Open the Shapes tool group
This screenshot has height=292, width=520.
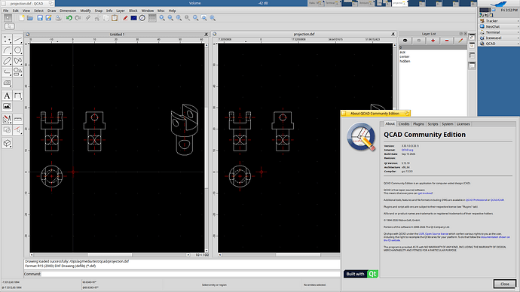(x=18, y=71)
